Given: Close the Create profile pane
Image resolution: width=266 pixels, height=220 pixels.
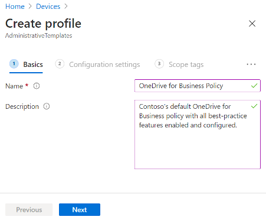Looking at the screenshot, I should tap(252, 24).
